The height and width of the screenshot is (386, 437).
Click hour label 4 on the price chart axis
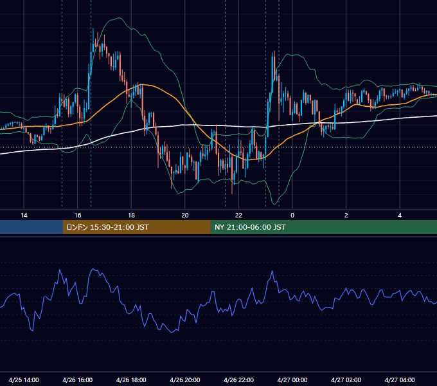coord(400,216)
